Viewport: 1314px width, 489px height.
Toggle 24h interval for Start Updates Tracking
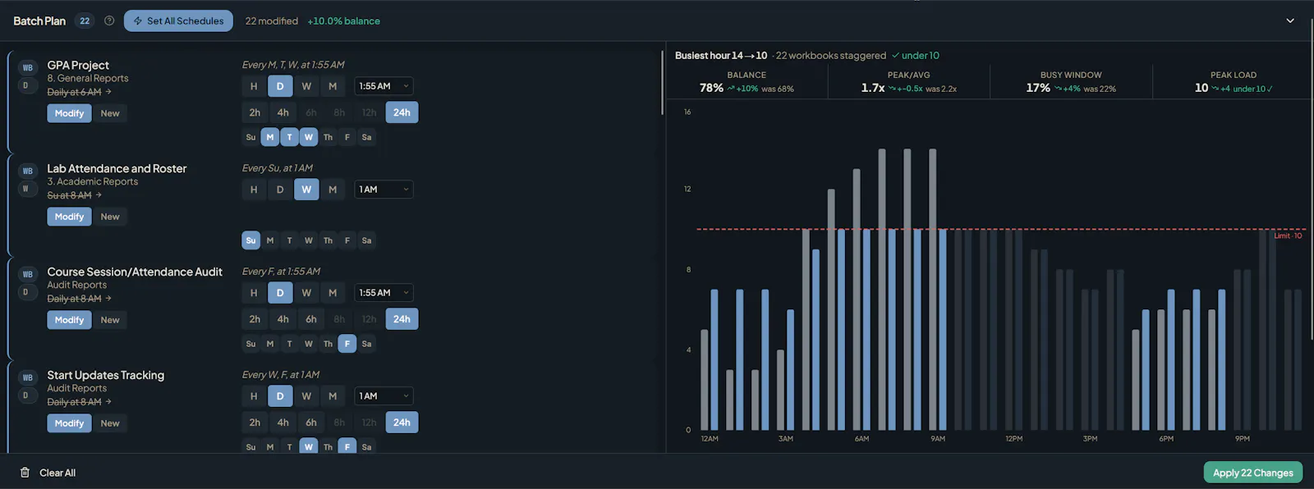402,423
